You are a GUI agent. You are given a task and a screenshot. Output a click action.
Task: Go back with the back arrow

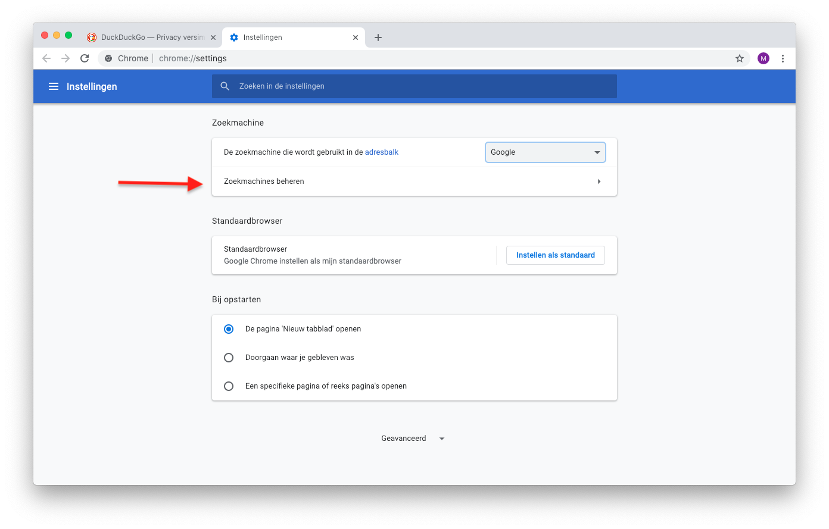pos(46,58)
